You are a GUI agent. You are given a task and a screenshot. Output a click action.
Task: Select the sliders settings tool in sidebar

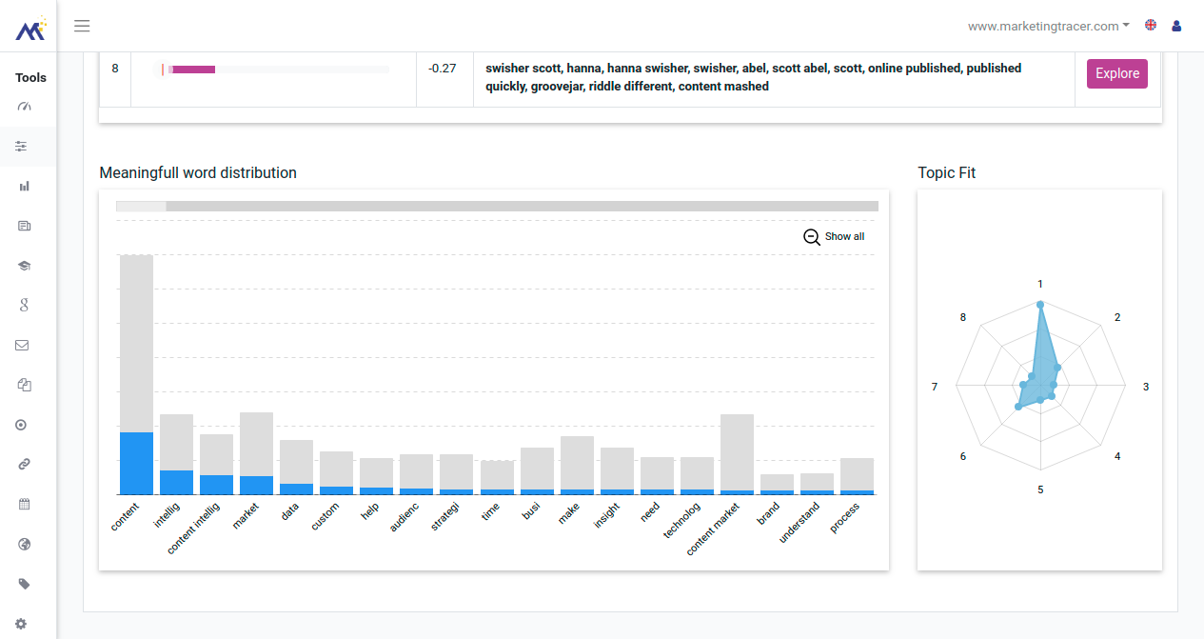22,147
